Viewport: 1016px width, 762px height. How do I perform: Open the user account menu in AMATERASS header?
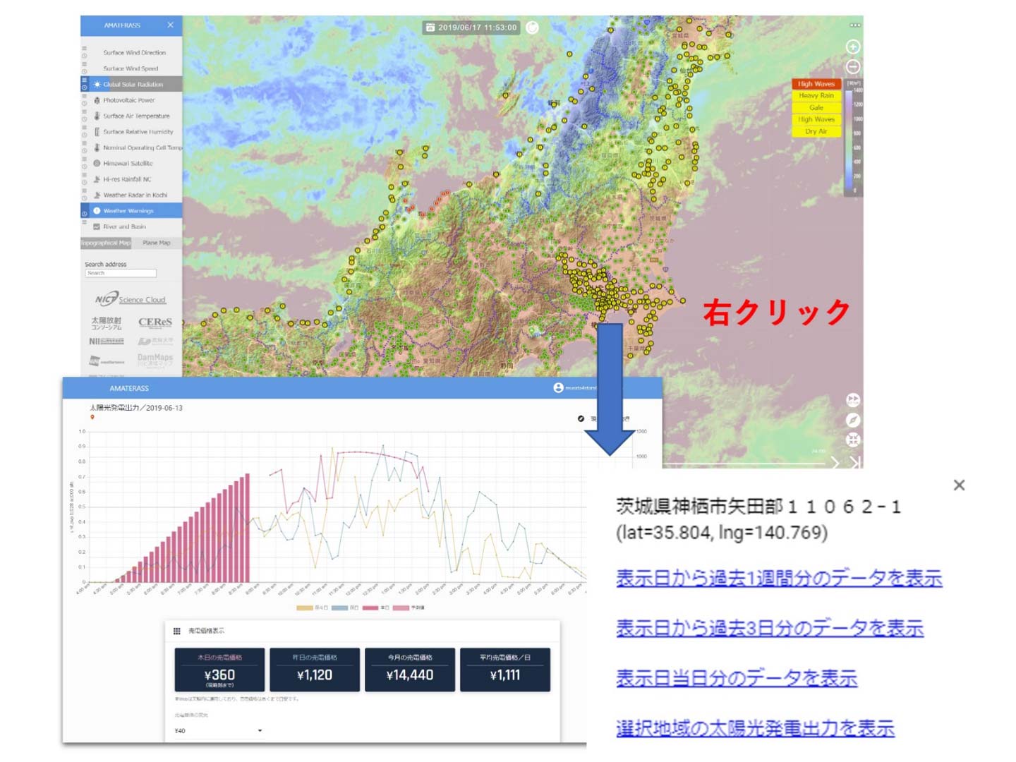(559, 388)
